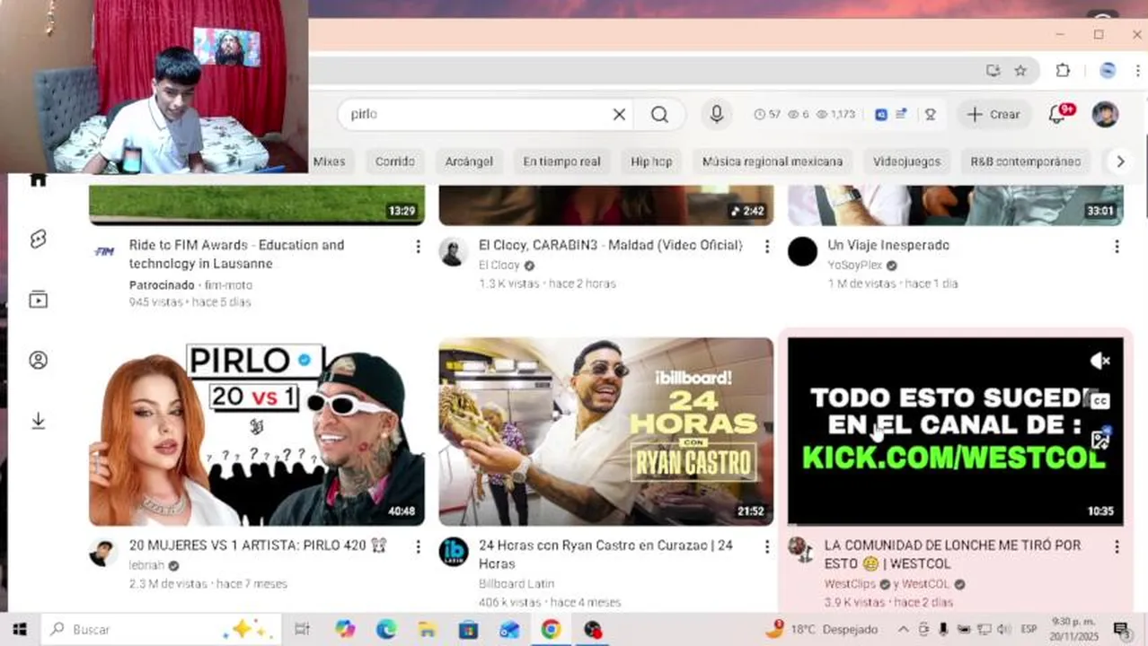Viewport: 1148px width, 646px height.
Task: Open the Billboard Latin channel avatar
Action: 453,553
